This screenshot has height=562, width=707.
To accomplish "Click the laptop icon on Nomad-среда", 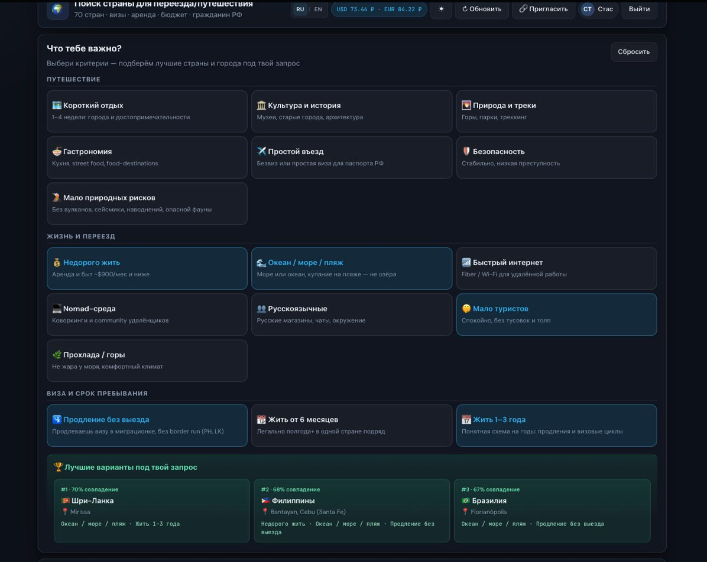I will click(57, 309).
